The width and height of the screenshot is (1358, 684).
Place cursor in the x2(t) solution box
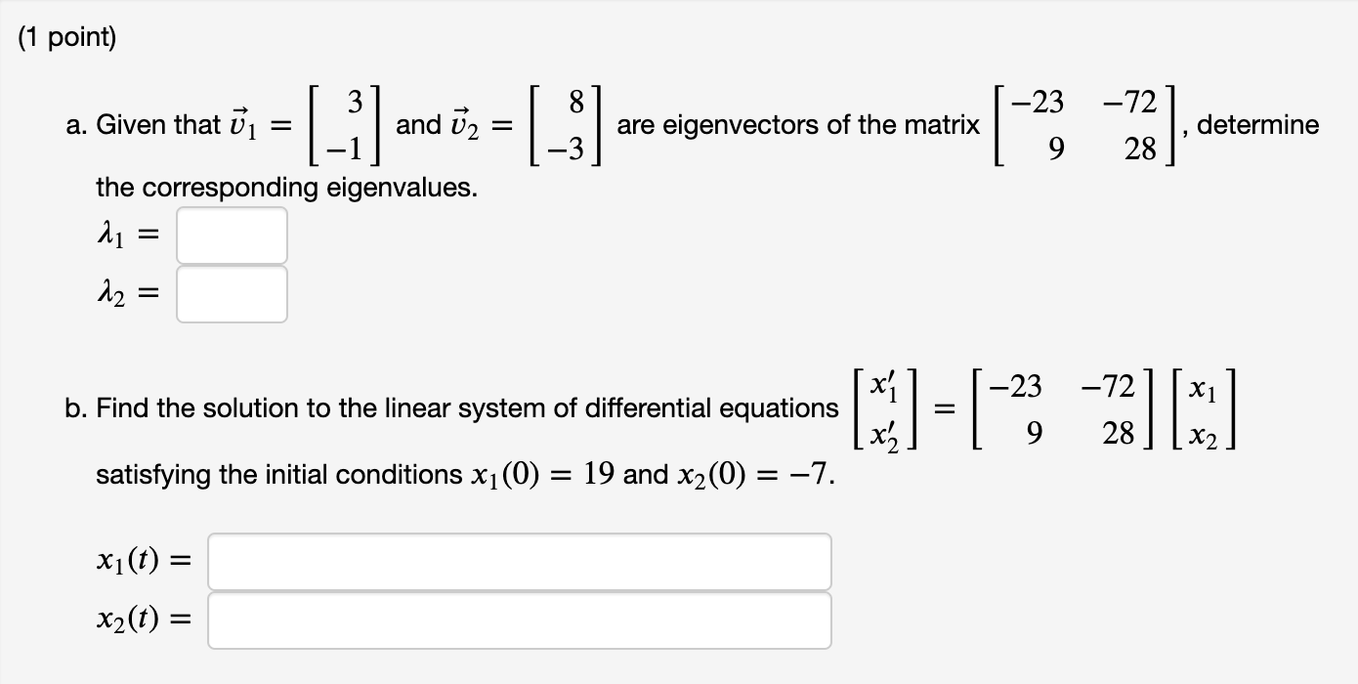click(x=518, y=619)
